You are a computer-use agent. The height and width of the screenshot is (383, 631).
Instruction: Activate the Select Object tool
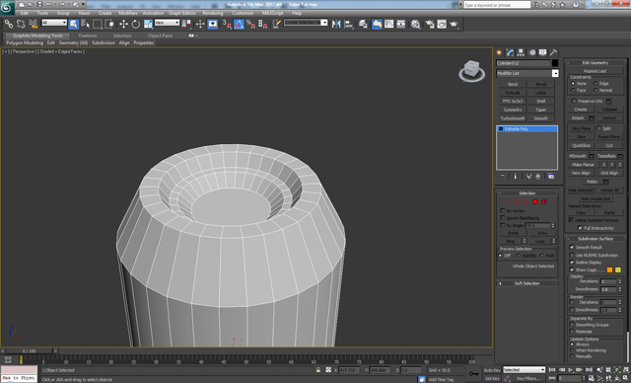coord(73,24)
